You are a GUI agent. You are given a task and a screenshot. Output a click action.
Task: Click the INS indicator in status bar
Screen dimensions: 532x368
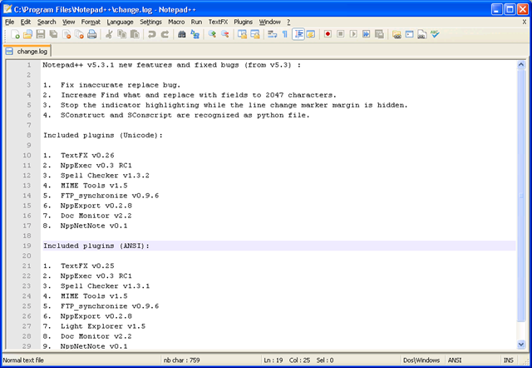[507, 361]
